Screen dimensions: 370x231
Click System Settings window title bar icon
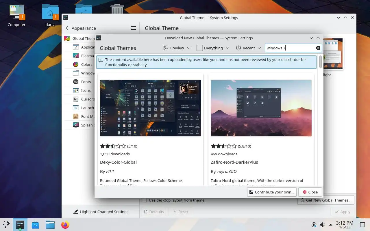[x=66, y=18]
